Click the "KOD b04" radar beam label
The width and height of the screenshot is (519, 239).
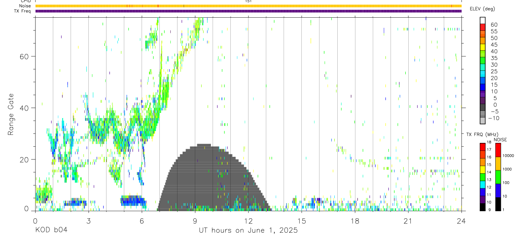point(51,230)
